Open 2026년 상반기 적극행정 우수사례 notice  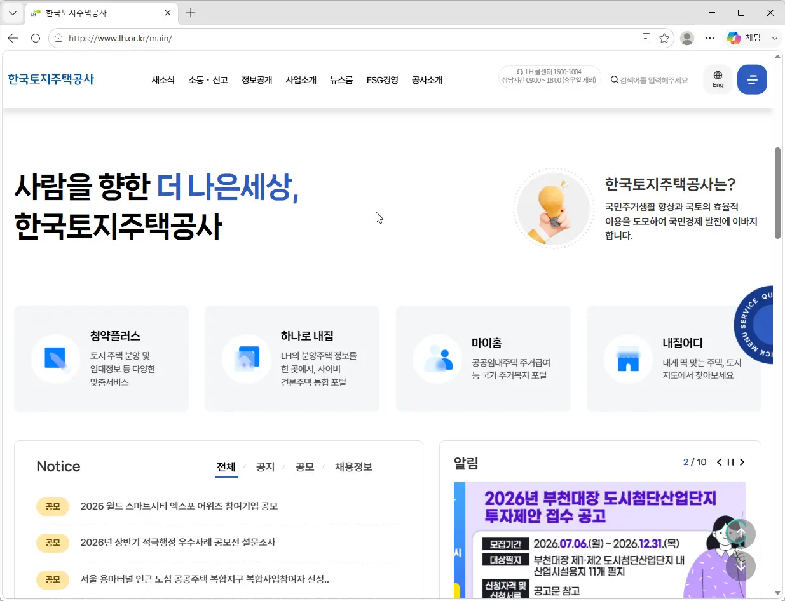pos(178,543)
